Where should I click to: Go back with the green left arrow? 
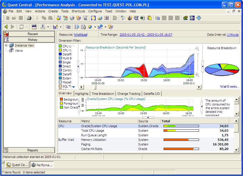[x=6, y=27]
